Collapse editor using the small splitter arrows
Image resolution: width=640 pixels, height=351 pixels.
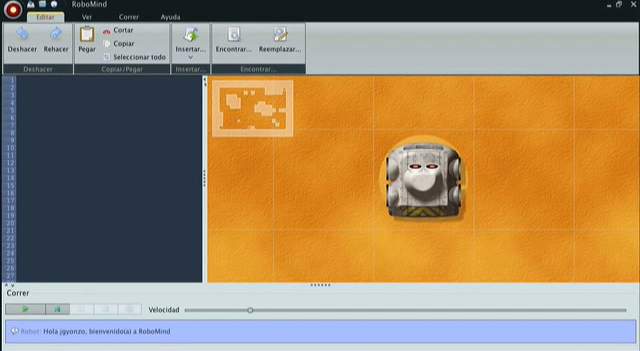pyautogui.click(x=9, y=285)
